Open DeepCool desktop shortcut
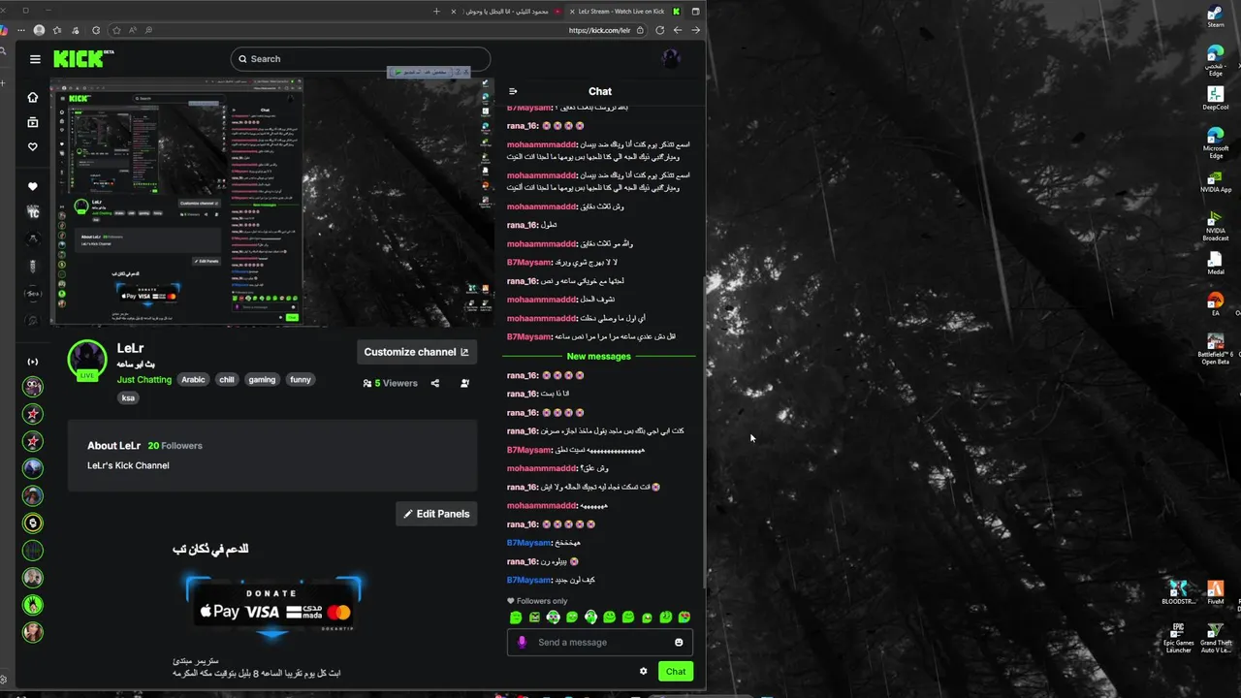The height and width of the screenshot is (698, 1241). (x=1216, y=98)
